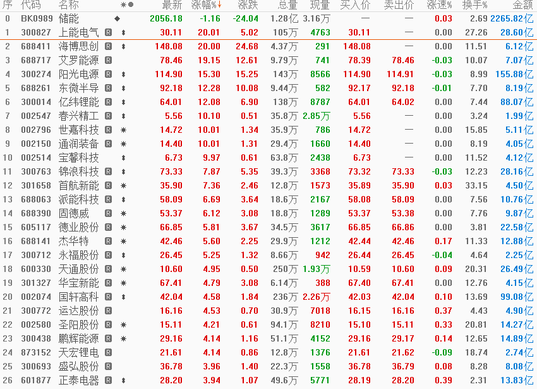The height and width of the screenshot is (389, 537).
Task: Click the star marker in the 天通股份 row
Action: tap(124, 269)
